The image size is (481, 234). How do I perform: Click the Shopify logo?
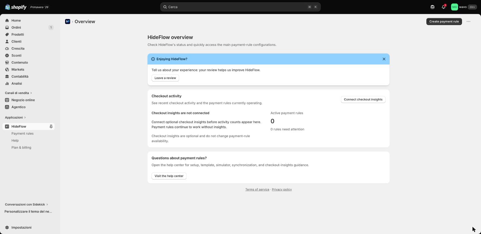[16, 7]
